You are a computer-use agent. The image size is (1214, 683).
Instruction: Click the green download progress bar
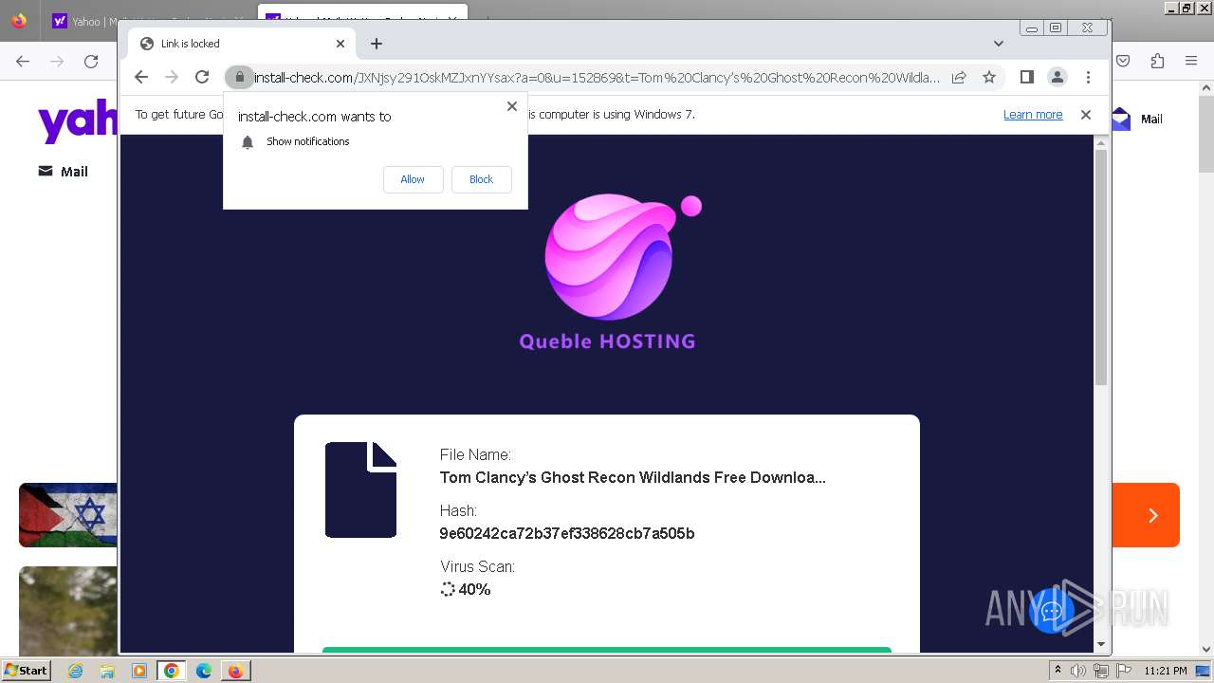[x=607, y=650]
